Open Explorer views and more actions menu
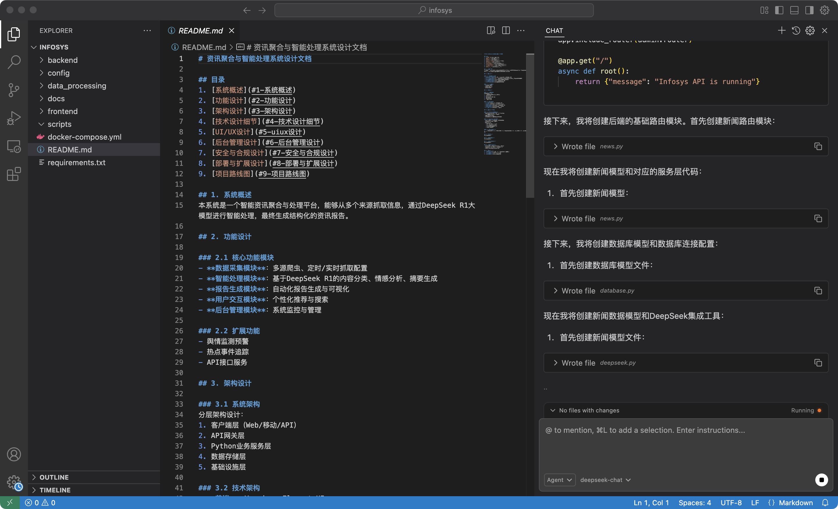 [x=147, y=31]
